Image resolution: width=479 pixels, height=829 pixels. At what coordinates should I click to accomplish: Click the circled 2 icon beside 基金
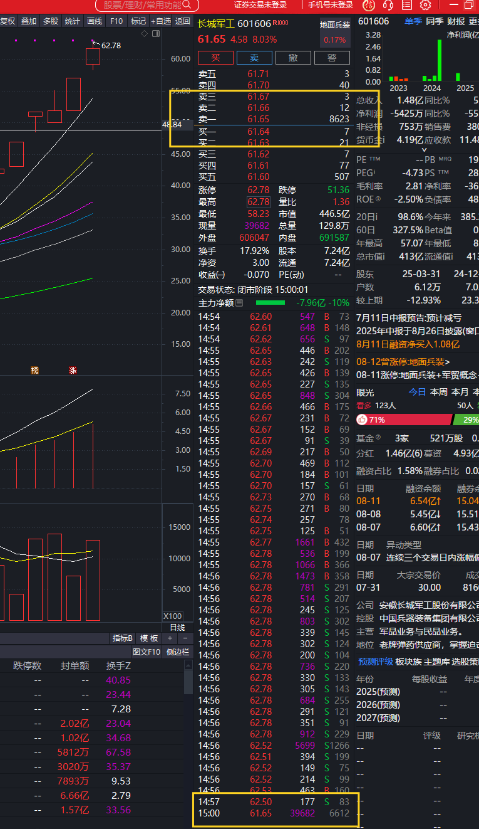click(378, 438)
